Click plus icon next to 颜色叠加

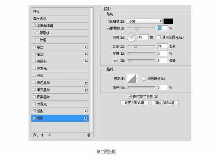(86, 83)
